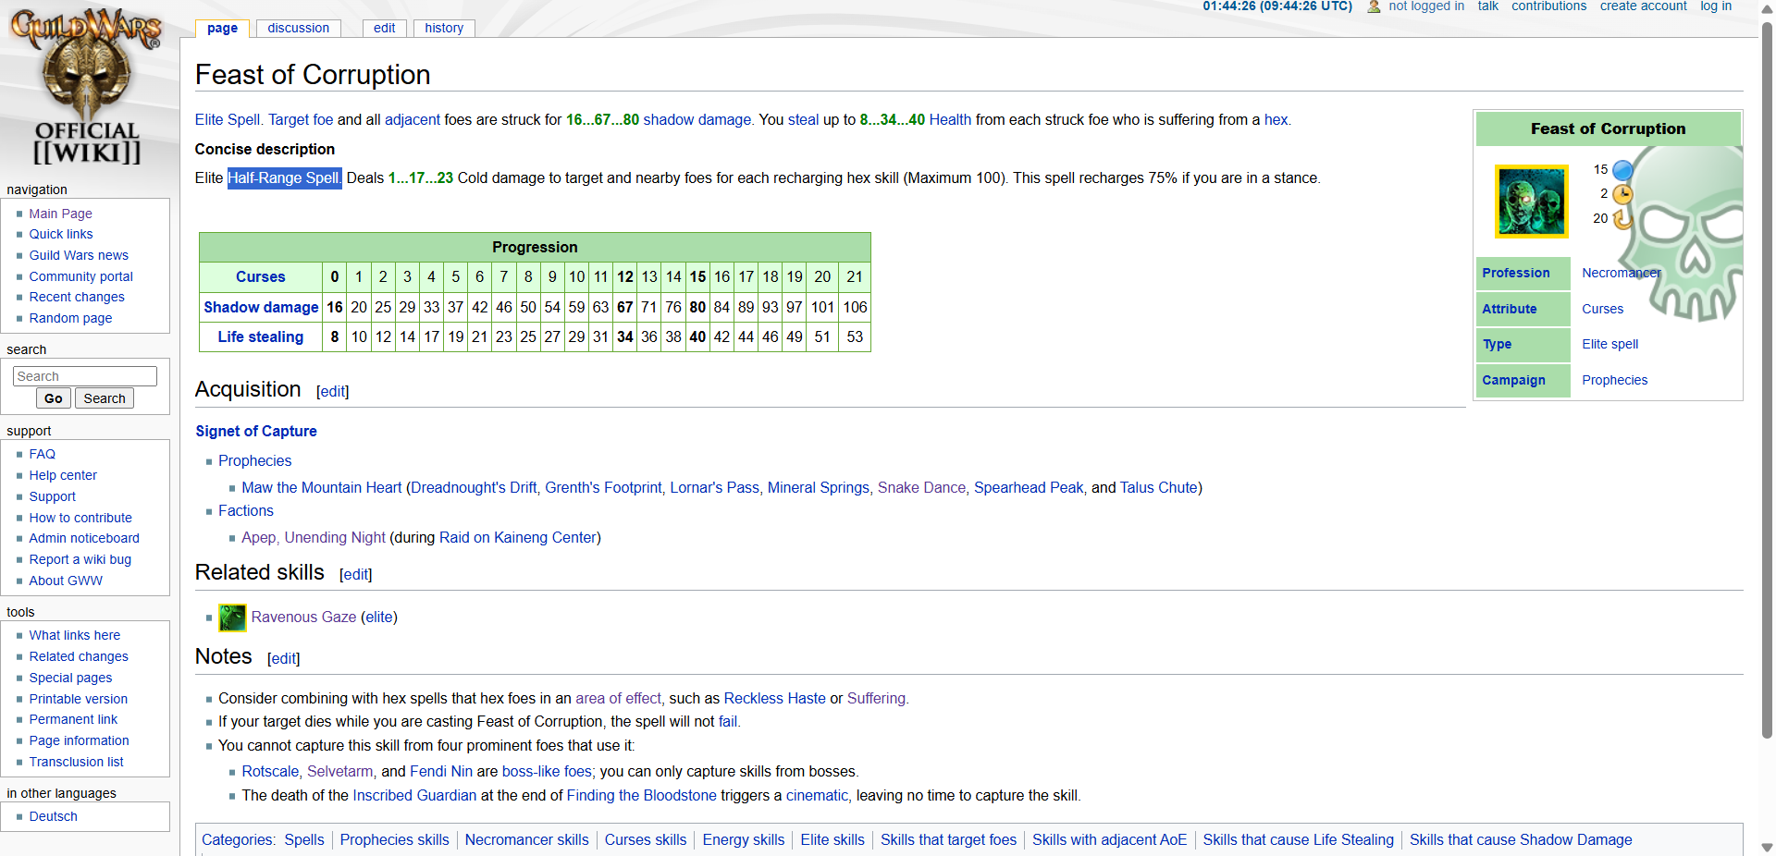Click the recharge time icon
This screenshot has width=1776, height=856.
click(1622, 219)
